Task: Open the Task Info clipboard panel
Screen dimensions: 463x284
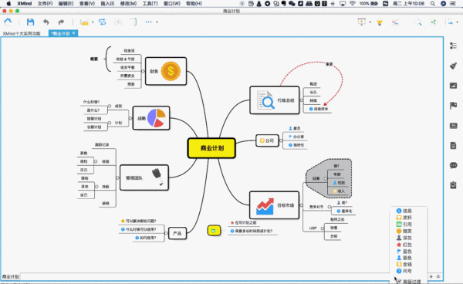Action: [453, 185]
